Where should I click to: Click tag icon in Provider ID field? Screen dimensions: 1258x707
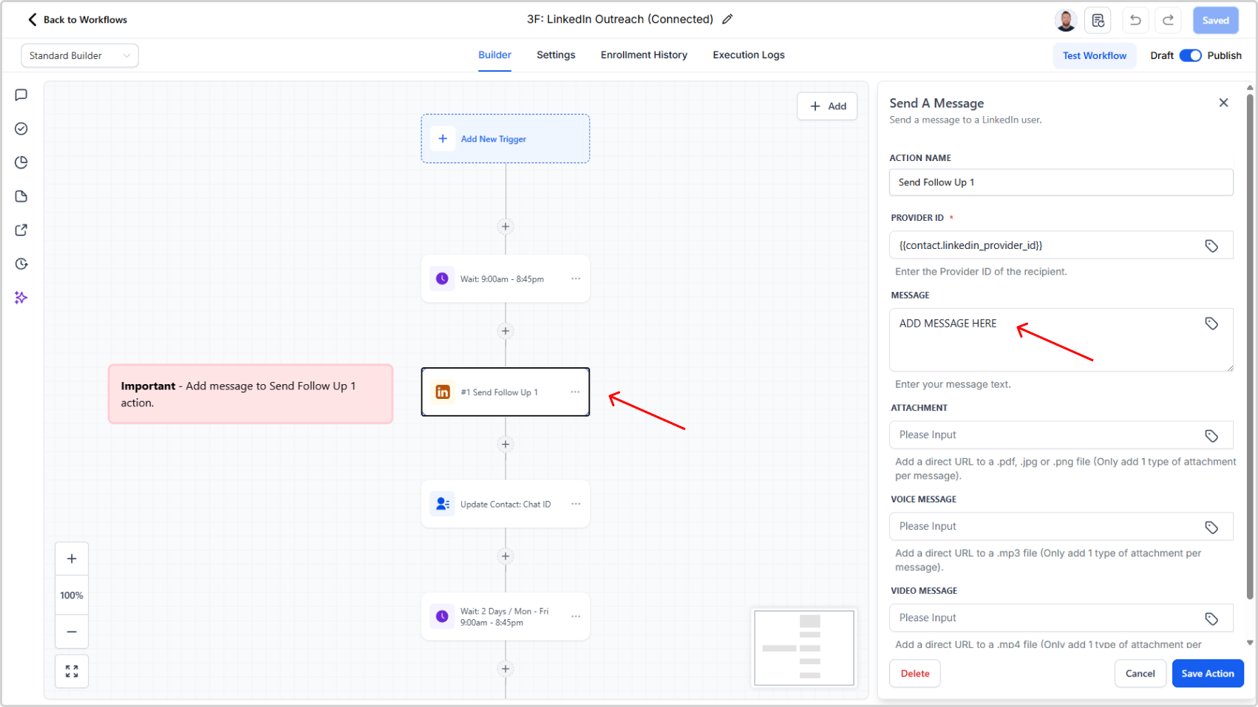point(1211,246)
